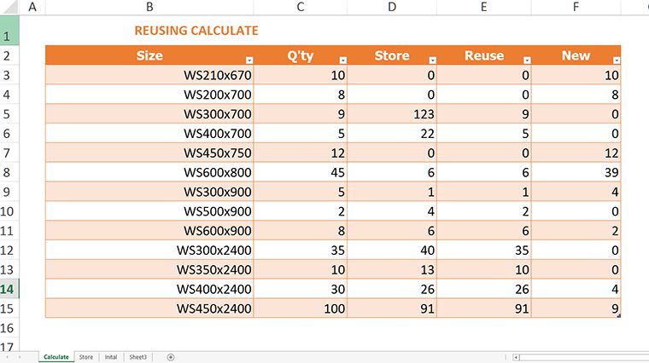Image resolution: width=649 pixels, height=363 pixels.
Task: Select the Q'ty cell containing 100
Action: pos(300,308)
